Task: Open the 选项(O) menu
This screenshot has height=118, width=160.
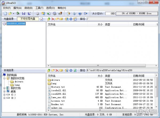Action: pos(50,8)
